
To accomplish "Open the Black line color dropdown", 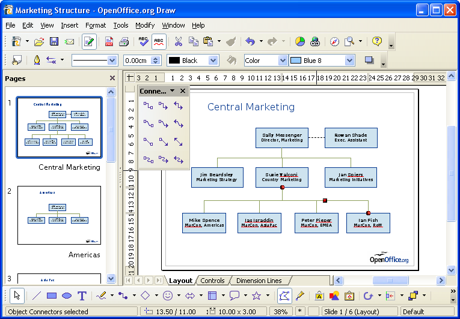I will coord(213,61).
